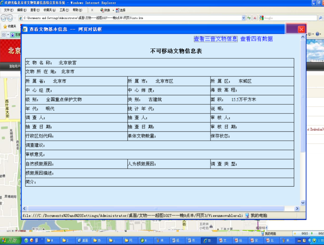This screenshot has width=324, height=245.
Task: Click the 桌面 taskbar button
Action: point(83,240)
